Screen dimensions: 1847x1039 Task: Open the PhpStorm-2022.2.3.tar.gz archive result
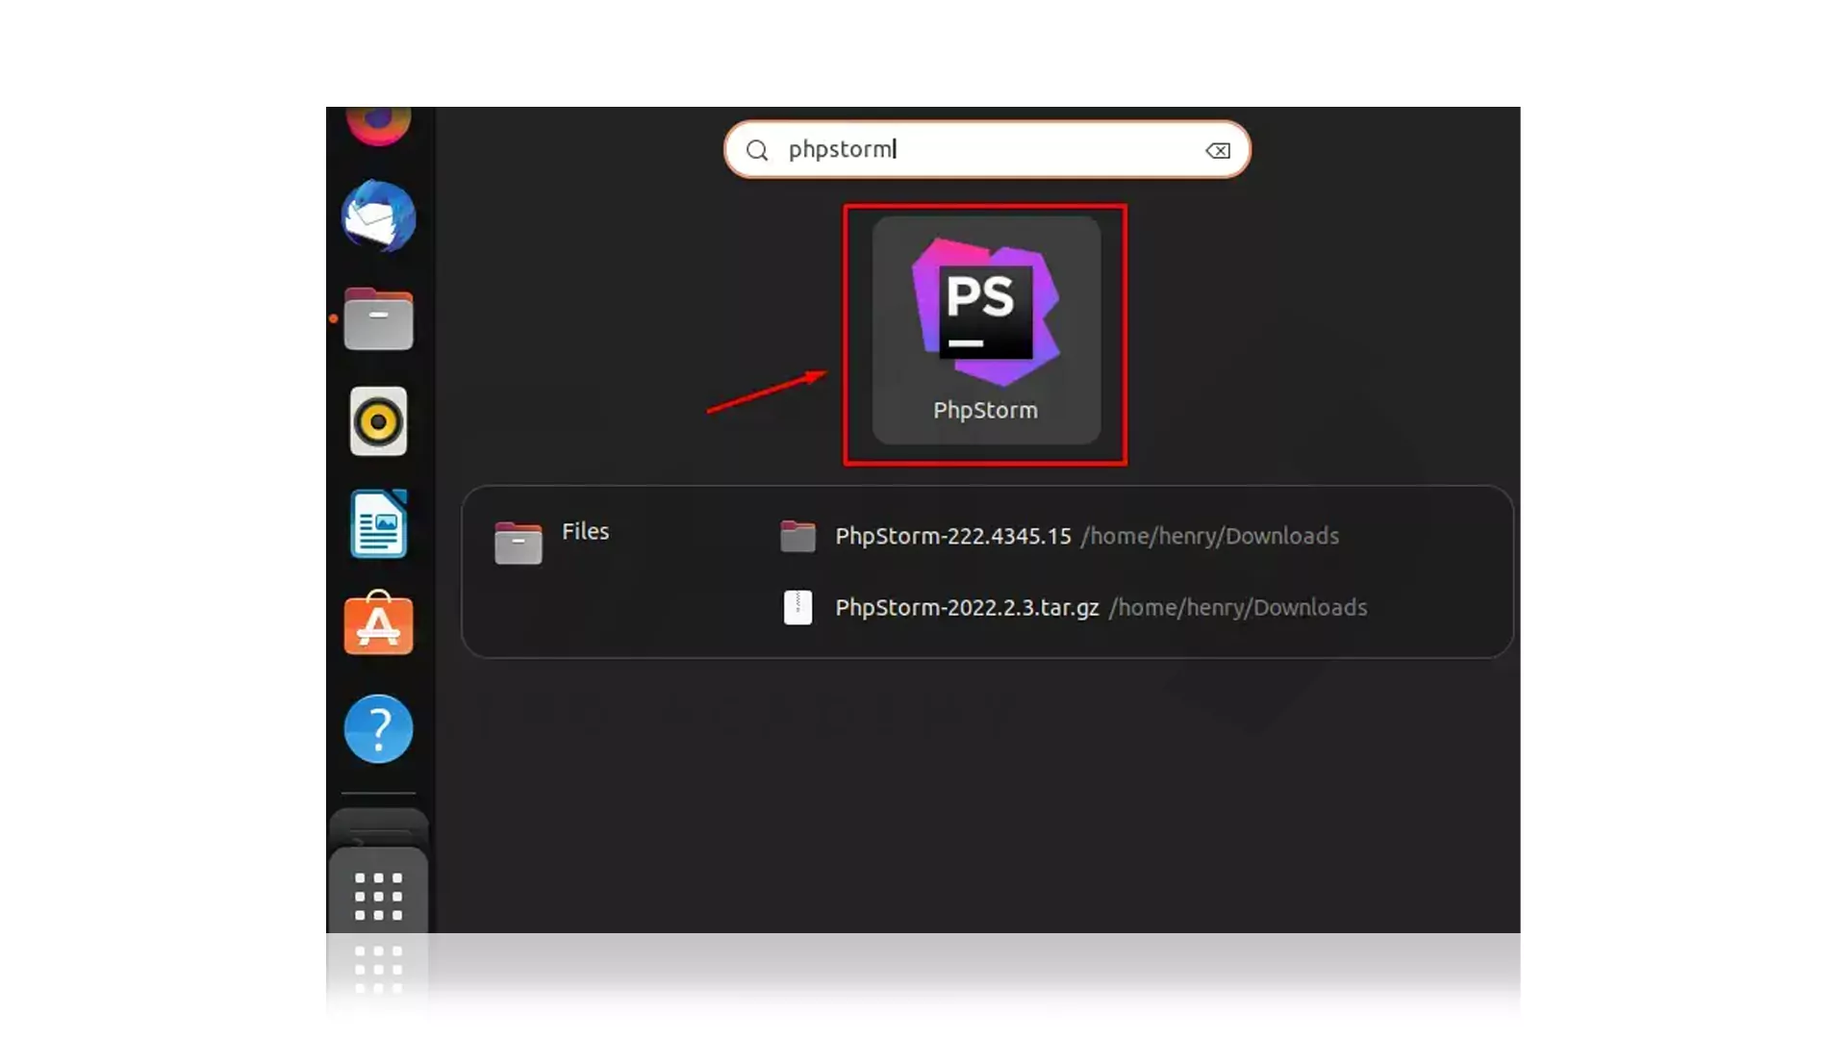[x=1074, y=608]
